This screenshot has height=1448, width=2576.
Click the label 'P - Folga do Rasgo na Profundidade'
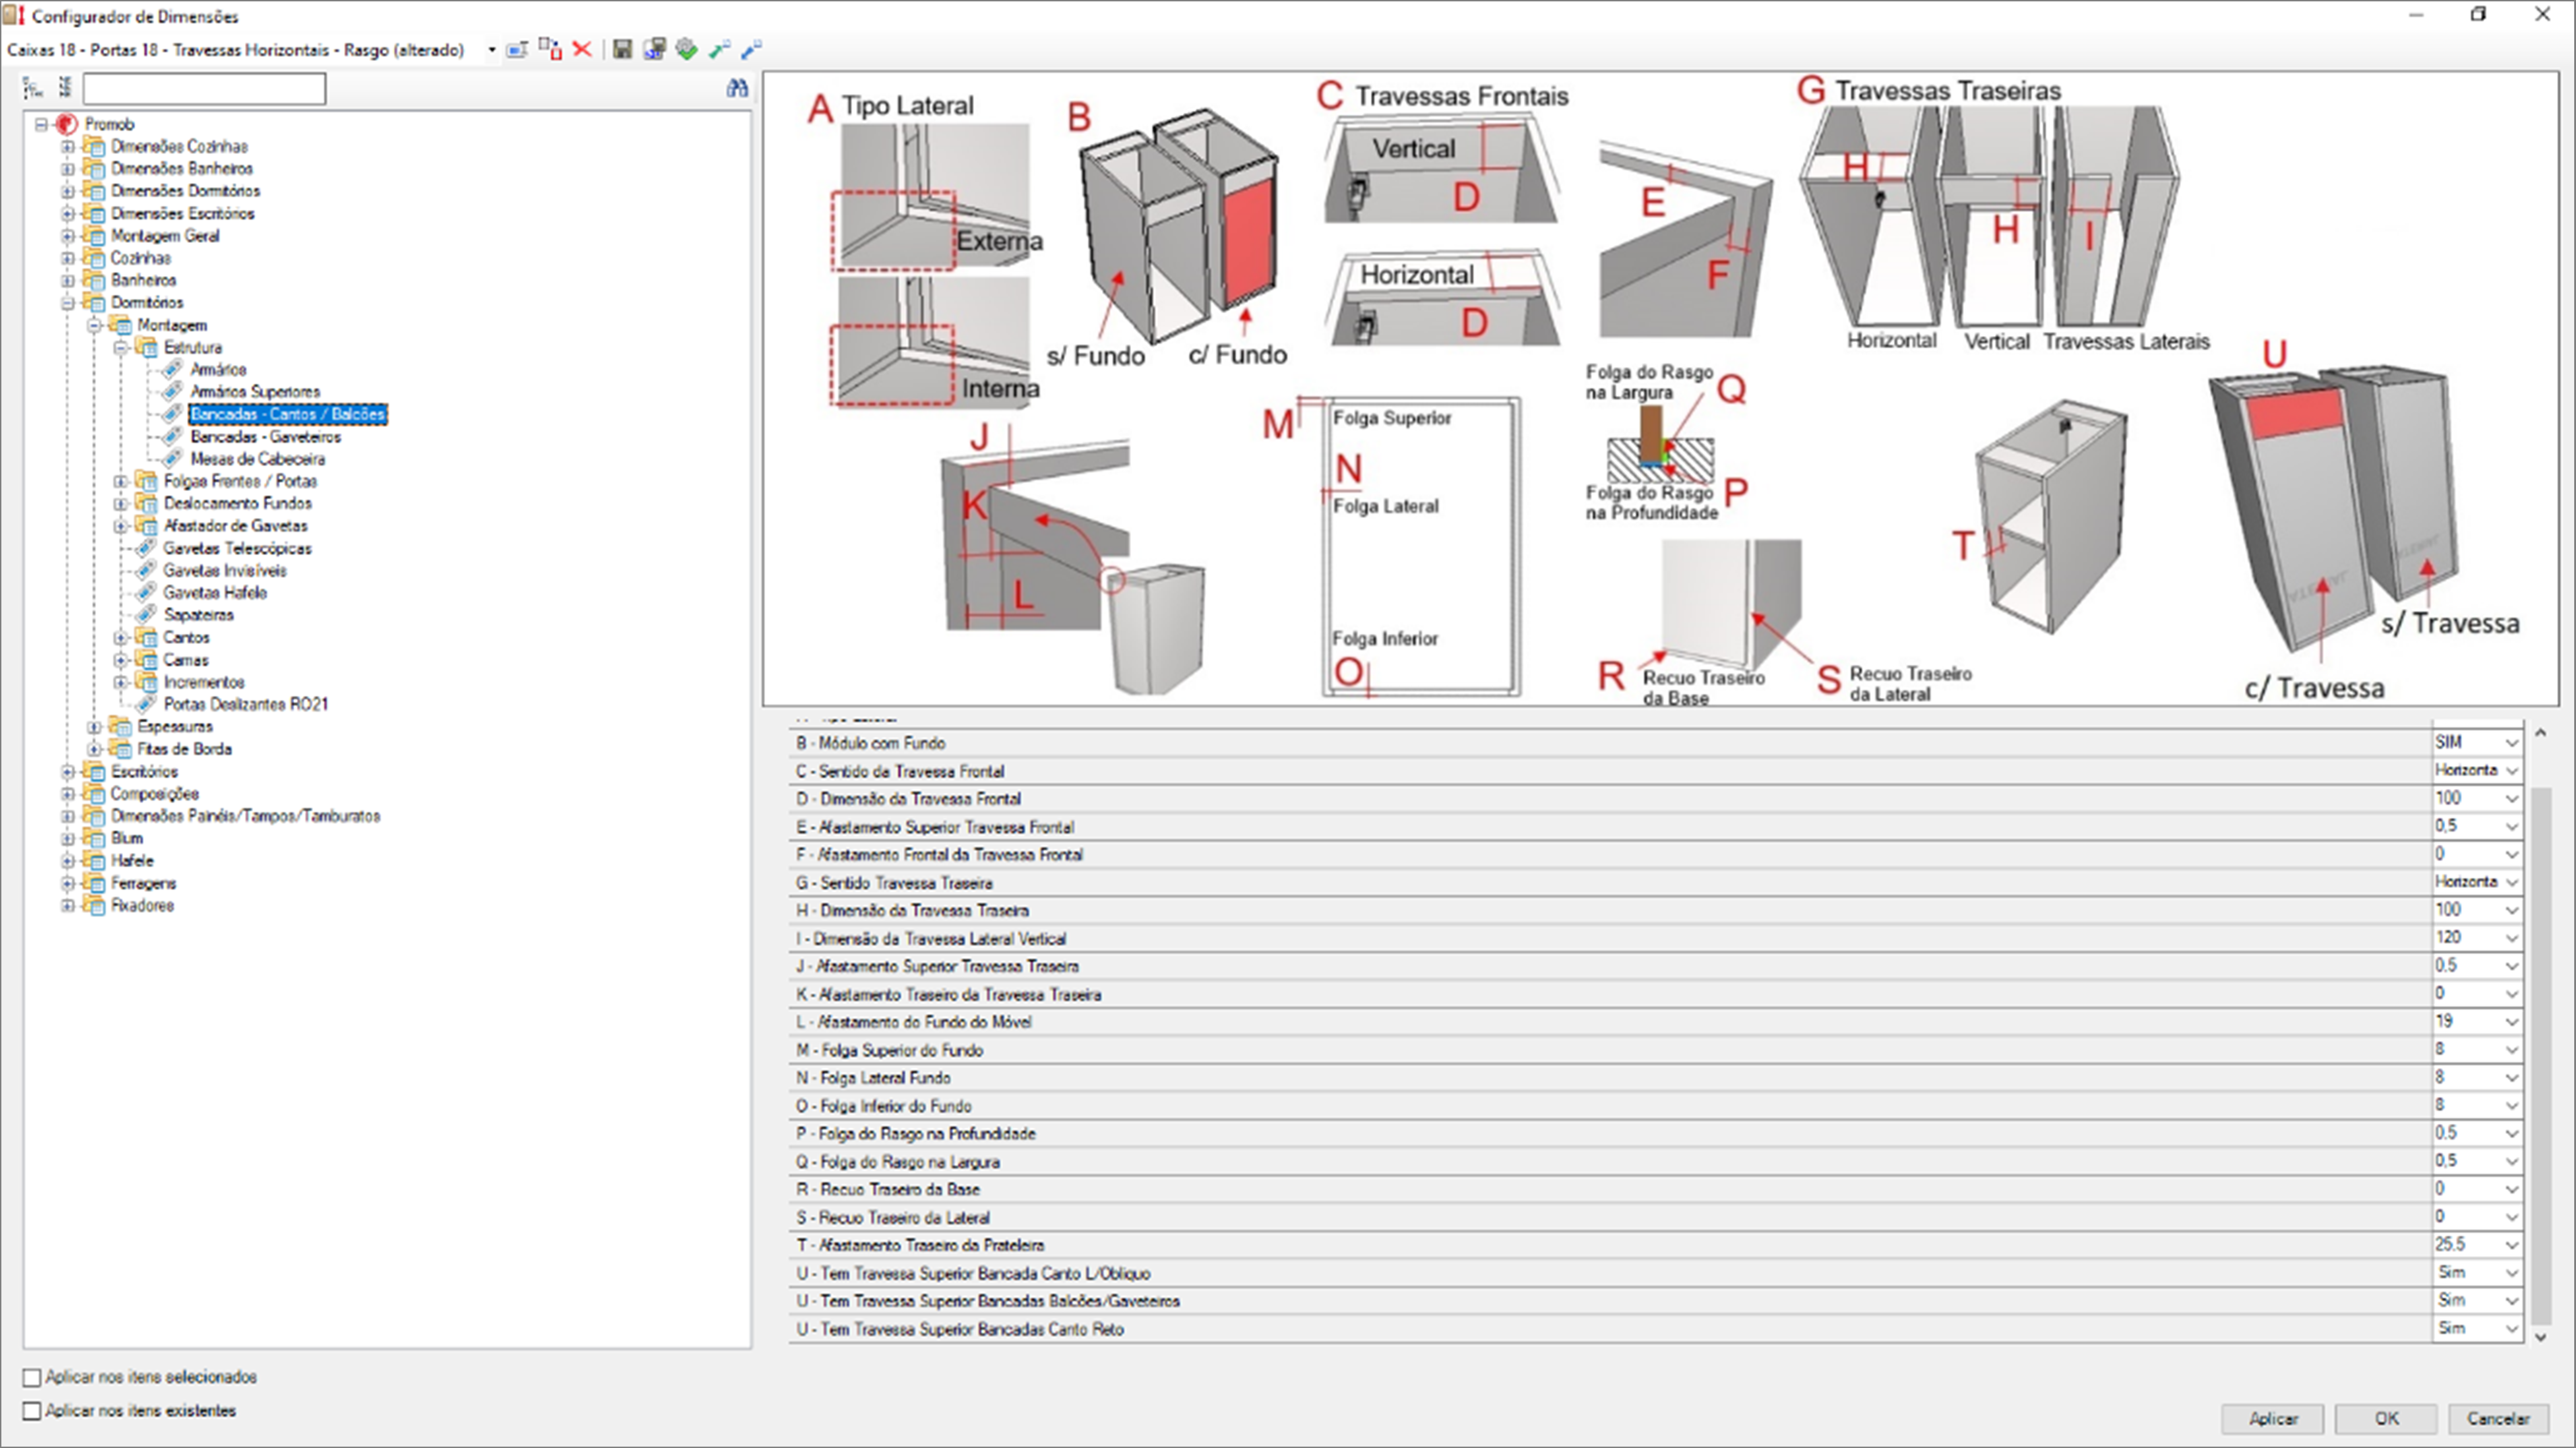[916, 1134]
